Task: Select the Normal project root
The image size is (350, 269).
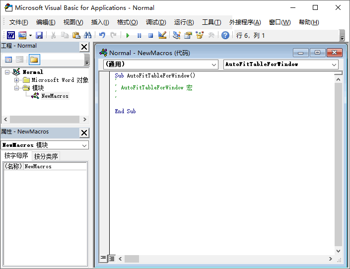Action: [33, 72]
